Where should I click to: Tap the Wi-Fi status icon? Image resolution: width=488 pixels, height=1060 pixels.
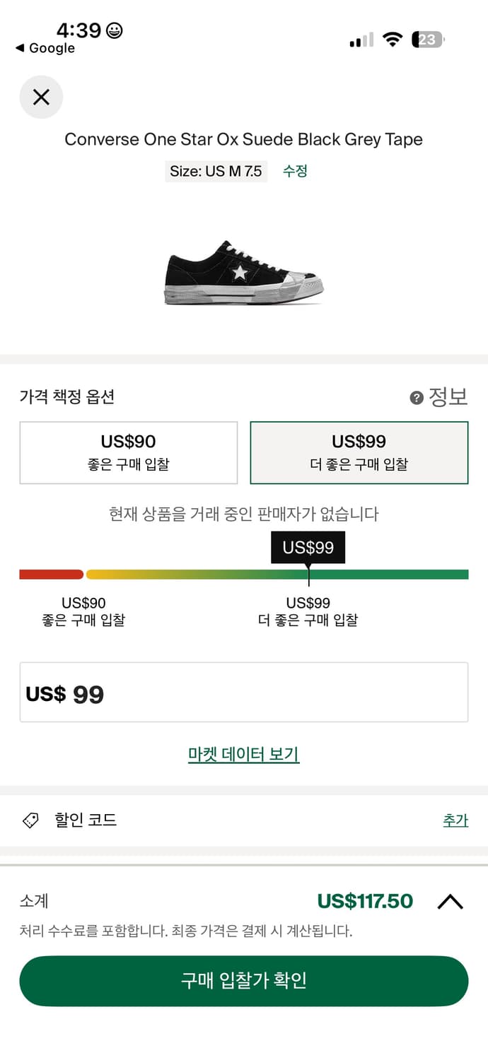pos(393,40)
